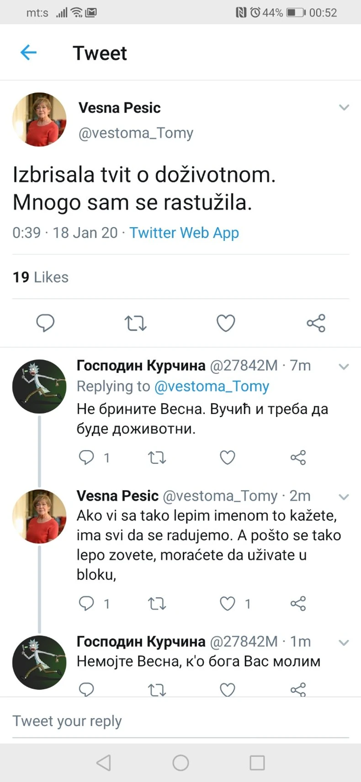Reply to Господин Курчина's first comment

87,457
